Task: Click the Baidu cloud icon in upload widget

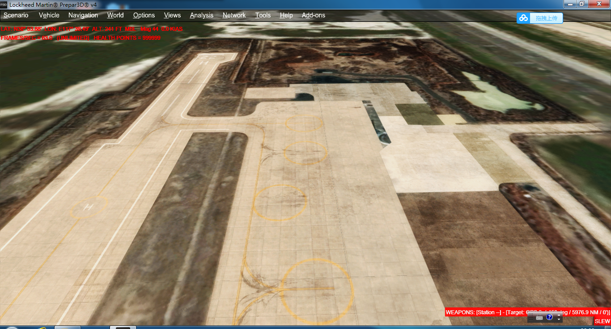Action: (524, 18)
